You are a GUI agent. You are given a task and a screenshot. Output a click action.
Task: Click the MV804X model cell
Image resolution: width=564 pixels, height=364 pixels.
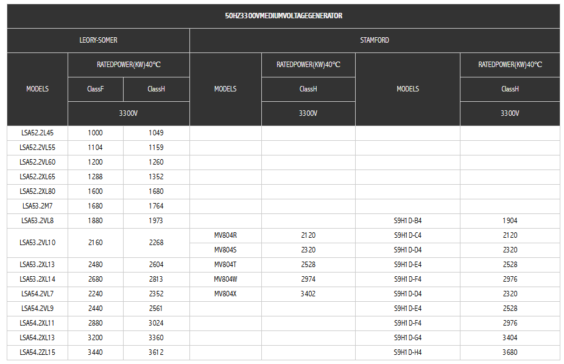point(225,294)
